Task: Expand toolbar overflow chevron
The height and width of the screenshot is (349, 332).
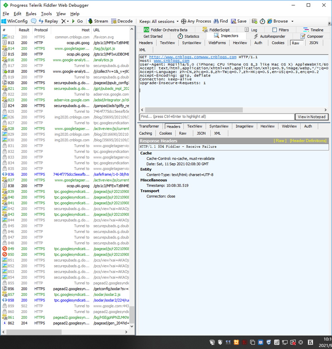Action: pos(329,23)
